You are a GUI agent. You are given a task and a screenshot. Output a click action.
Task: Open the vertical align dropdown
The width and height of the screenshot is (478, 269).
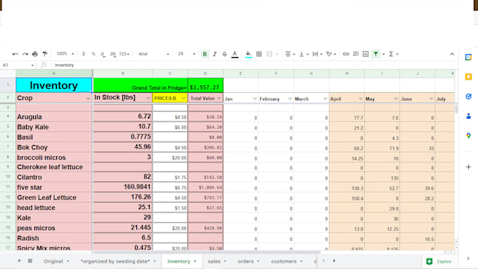point(304,54)
